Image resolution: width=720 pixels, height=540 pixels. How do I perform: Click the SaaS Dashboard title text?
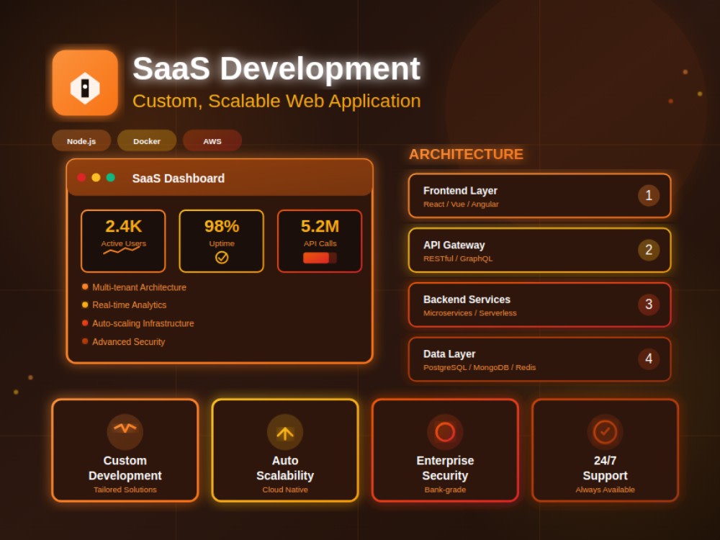point(179,178)
